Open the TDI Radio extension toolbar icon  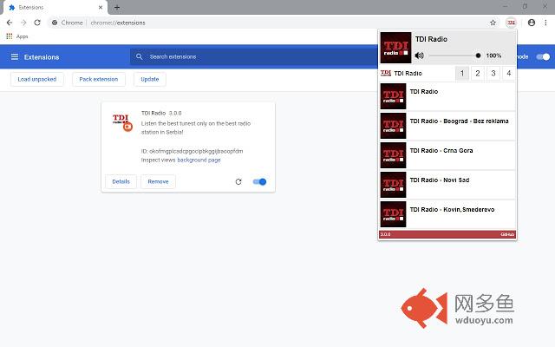tap(511, 23)
